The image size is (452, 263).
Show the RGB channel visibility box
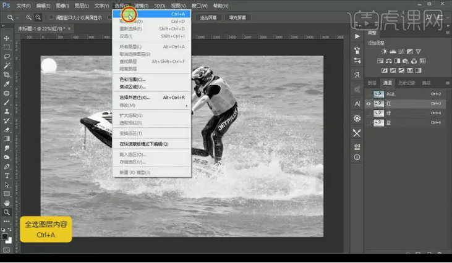369,94
